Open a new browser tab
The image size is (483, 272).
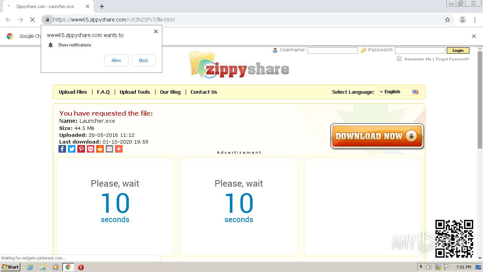tap(102, 6)
